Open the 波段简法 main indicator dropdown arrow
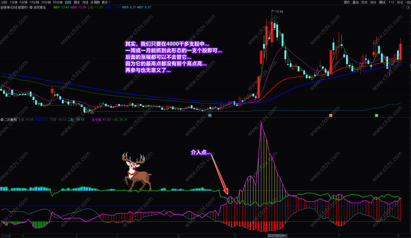The image size is (411, 238). (31, 7)
